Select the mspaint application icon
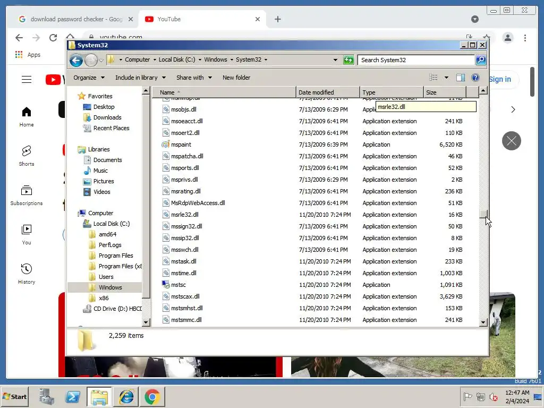 166,144
